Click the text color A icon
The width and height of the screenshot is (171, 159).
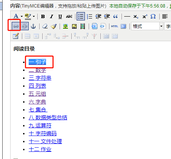[x=16, y=16]
